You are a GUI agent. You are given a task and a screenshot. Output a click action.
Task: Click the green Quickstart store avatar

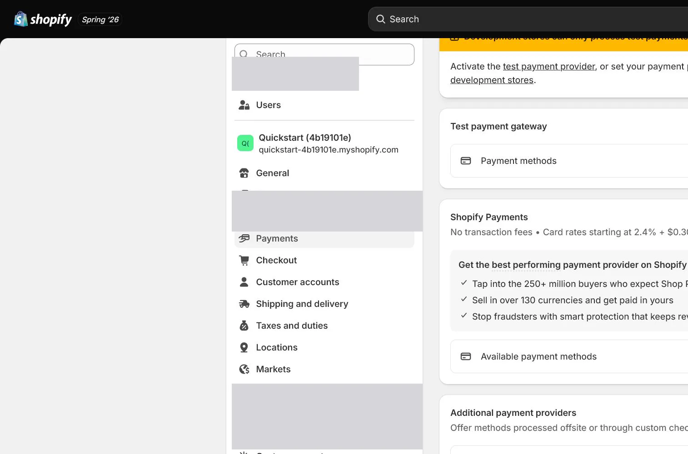[245, 143]
